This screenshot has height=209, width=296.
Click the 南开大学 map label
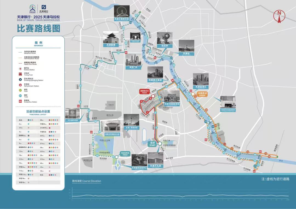tap(110, 115)
